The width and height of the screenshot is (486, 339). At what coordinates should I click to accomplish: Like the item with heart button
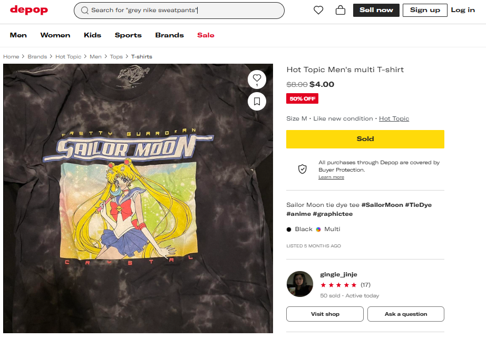(x=257, y=78)
